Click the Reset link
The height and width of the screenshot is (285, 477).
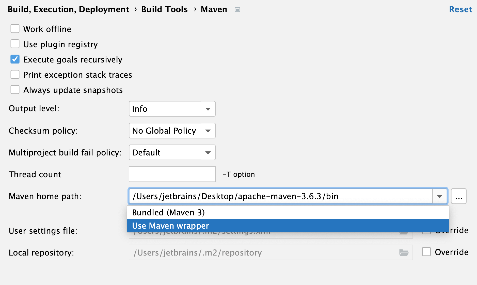460,9
